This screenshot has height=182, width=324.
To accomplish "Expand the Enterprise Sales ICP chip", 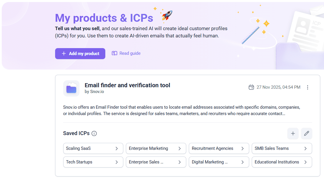I will (156, 162).
